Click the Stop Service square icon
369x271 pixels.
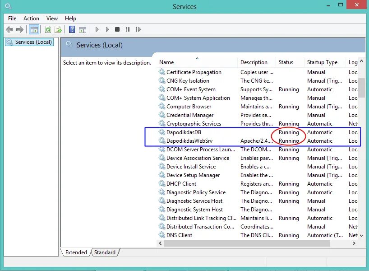(117, 29)
